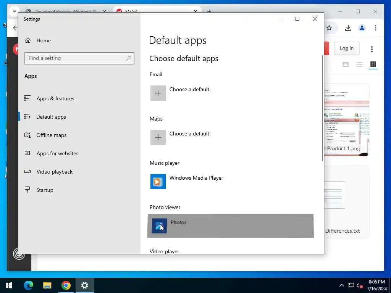This screenshot has height=293, width=391.
Task: Open Product 1.png thumbnail in MEGA
Action: [x=346, y=120]
